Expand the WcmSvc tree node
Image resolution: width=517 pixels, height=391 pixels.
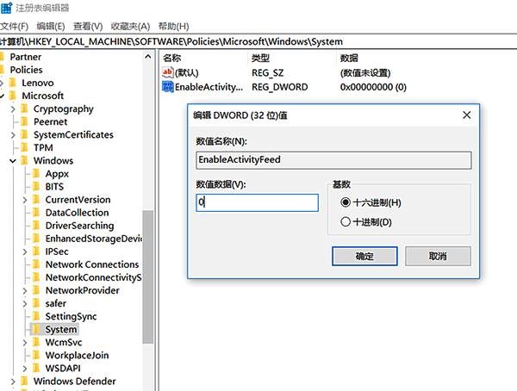click(x=25, y=343)
